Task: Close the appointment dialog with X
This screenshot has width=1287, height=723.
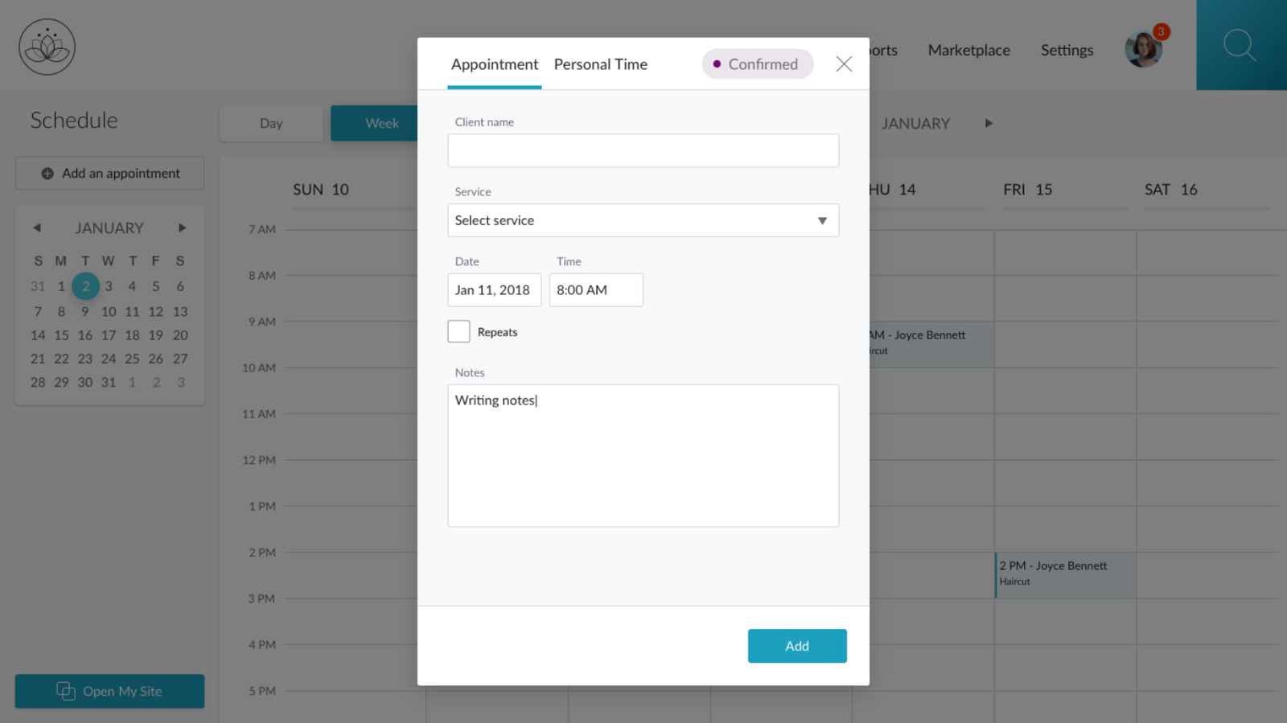Action: tap(843, 64)
